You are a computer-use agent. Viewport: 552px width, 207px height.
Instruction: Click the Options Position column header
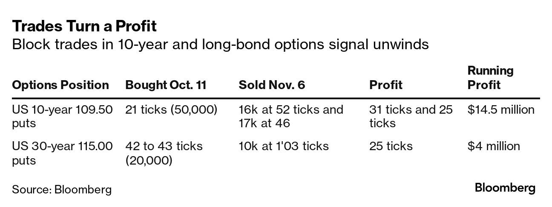pos(60,85)
